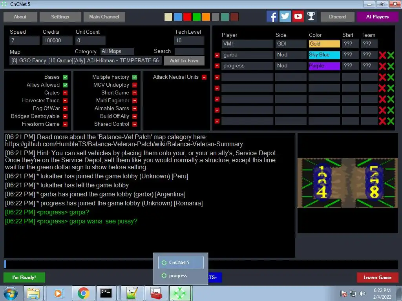
Task: Open the trophy ladder icon
Action: click(311, 16)
